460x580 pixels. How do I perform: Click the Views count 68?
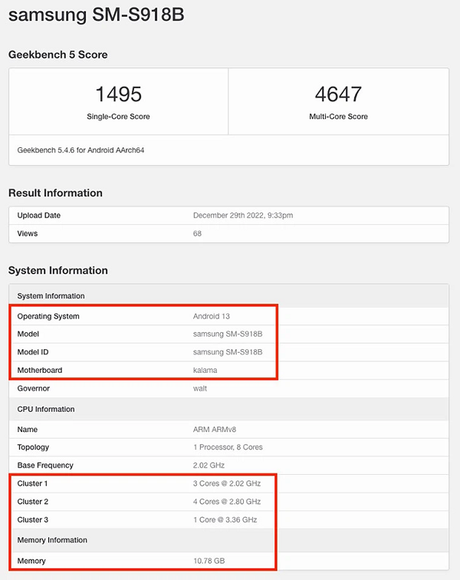pos(197,233)
